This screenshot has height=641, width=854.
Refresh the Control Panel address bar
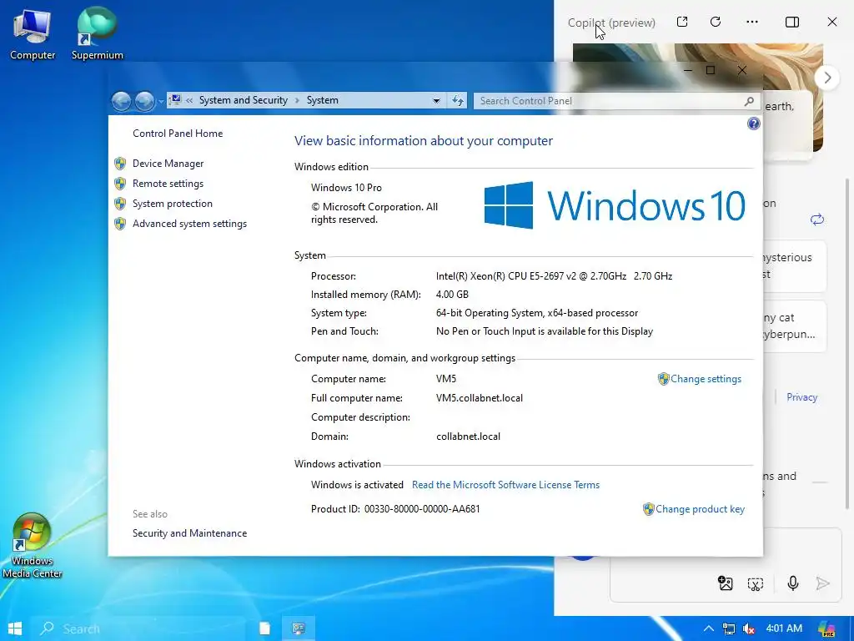458,101
